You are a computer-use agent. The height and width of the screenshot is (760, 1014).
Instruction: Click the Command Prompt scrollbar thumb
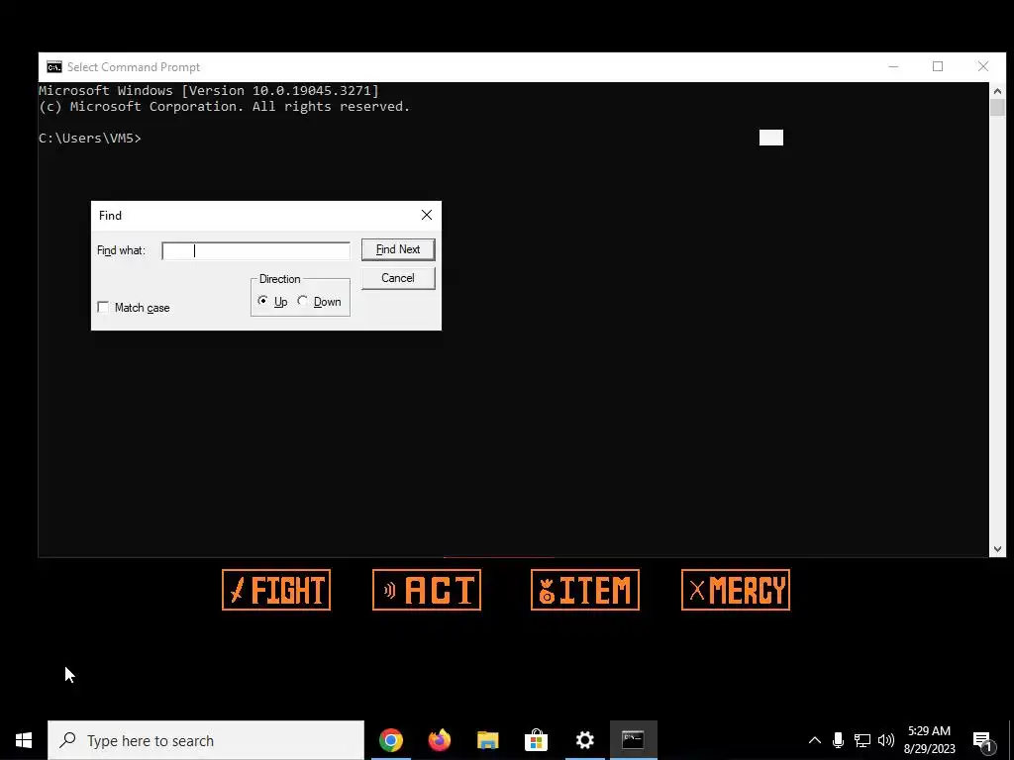(997, 108)
